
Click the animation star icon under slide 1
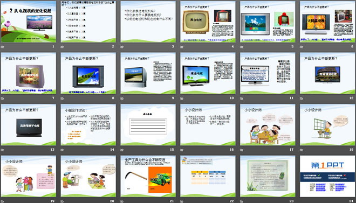click(x=2, y=47)
